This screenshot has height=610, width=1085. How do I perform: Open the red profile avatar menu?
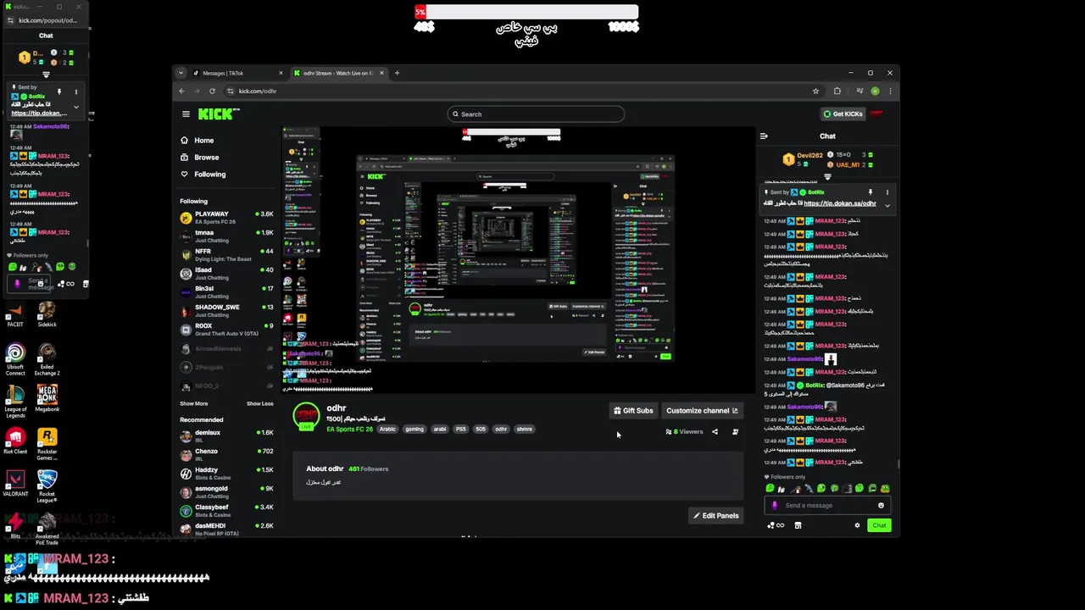click(877, 114)
